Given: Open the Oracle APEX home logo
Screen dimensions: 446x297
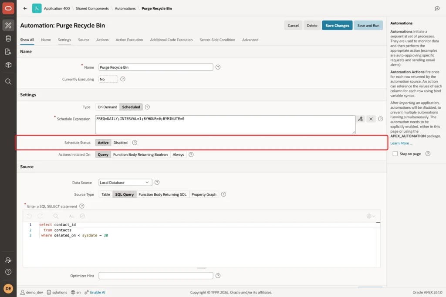Looking at the screenshot, I should coord(8,8).
